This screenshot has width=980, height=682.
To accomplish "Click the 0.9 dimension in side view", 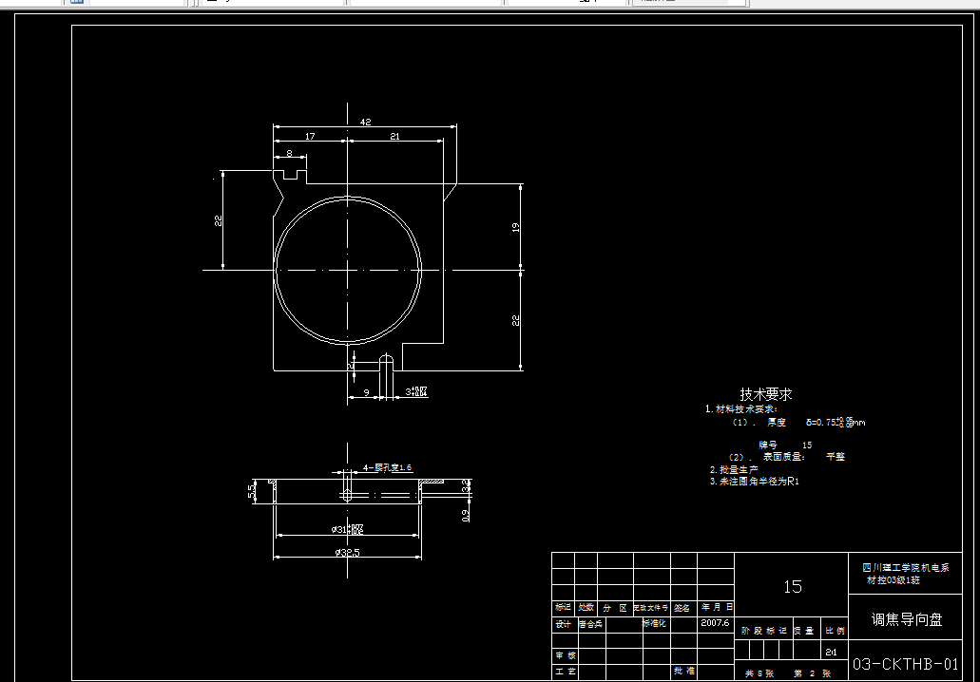I will [x=466, y=516].
